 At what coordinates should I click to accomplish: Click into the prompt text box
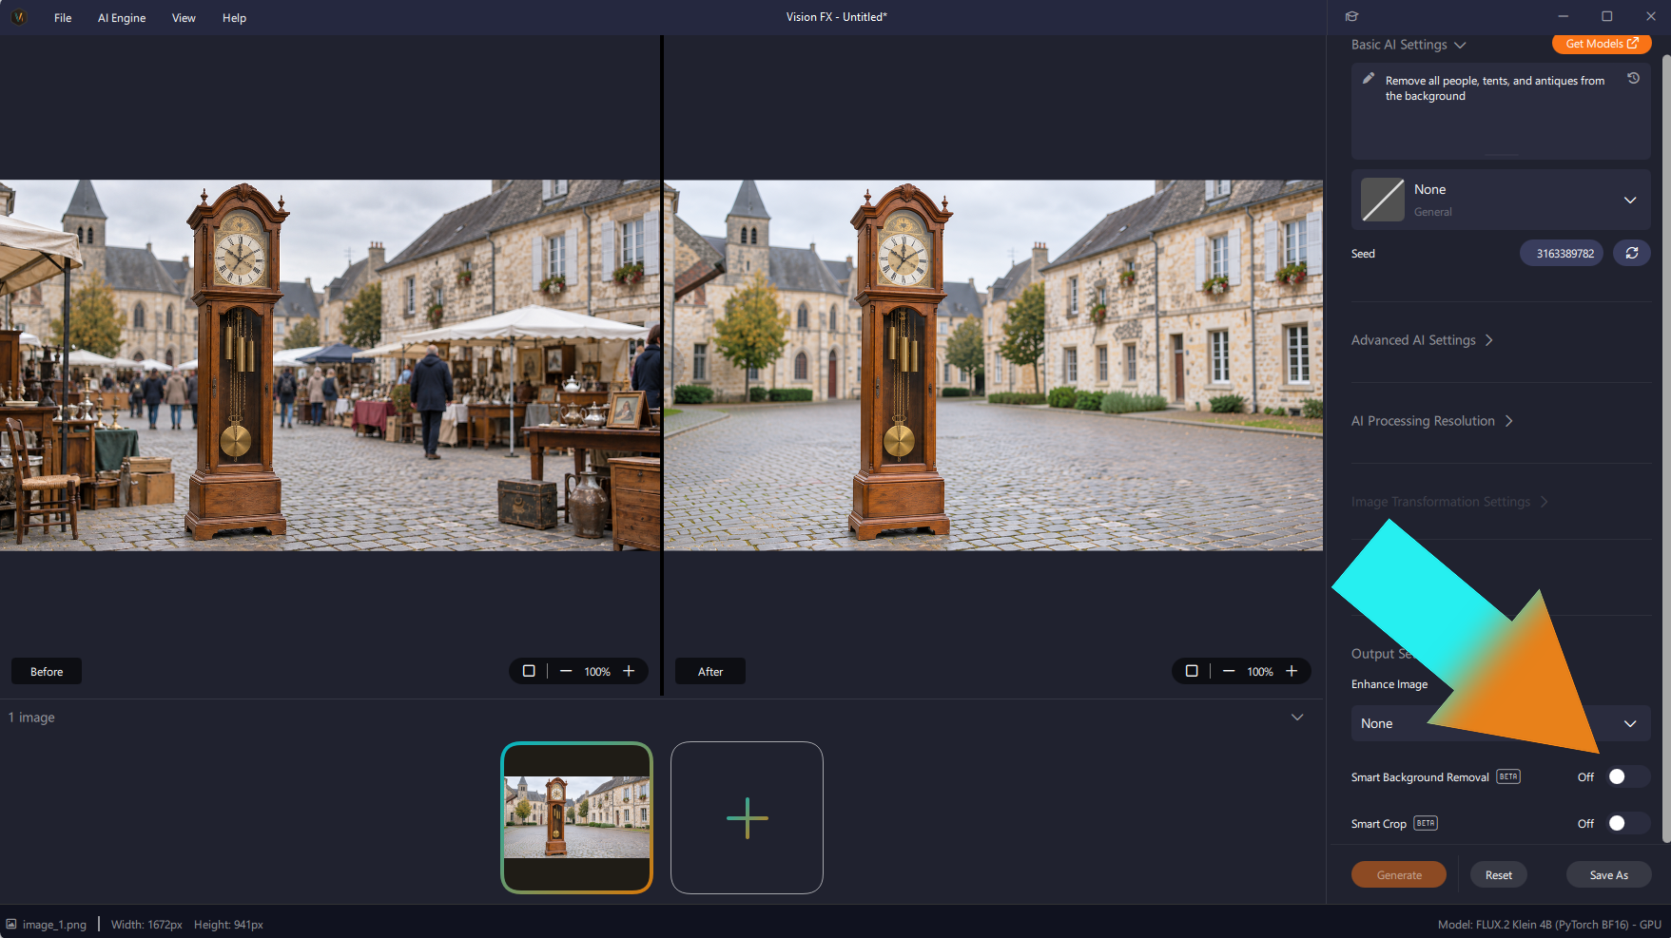click(x=1501, y=111)
